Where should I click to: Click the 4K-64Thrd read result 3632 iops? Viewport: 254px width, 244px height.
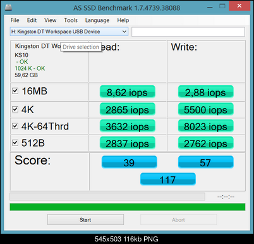[x=128, y=126]
